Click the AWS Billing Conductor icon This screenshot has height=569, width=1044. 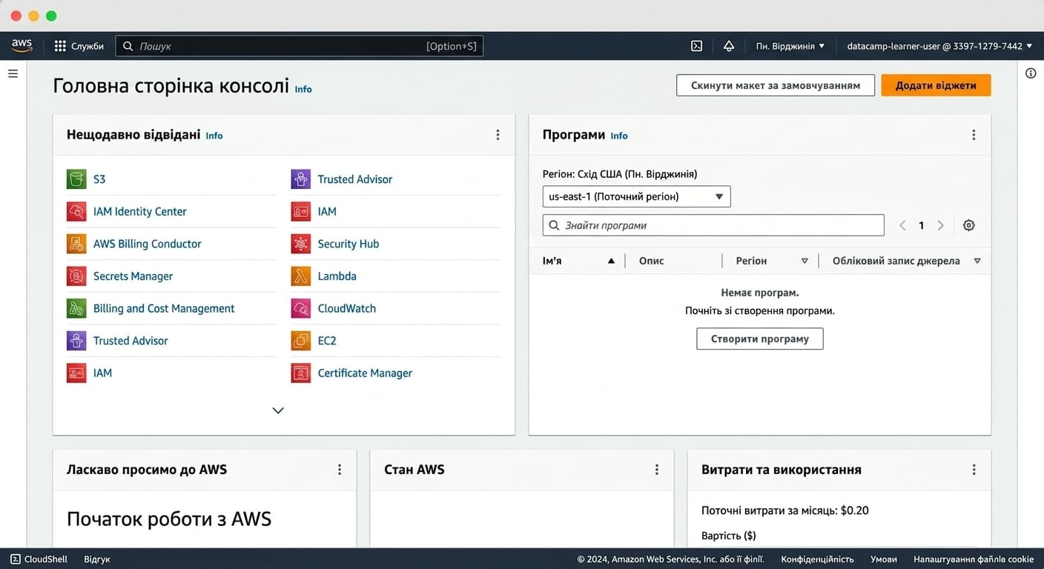pyautogui.click(x=76, y=244)
